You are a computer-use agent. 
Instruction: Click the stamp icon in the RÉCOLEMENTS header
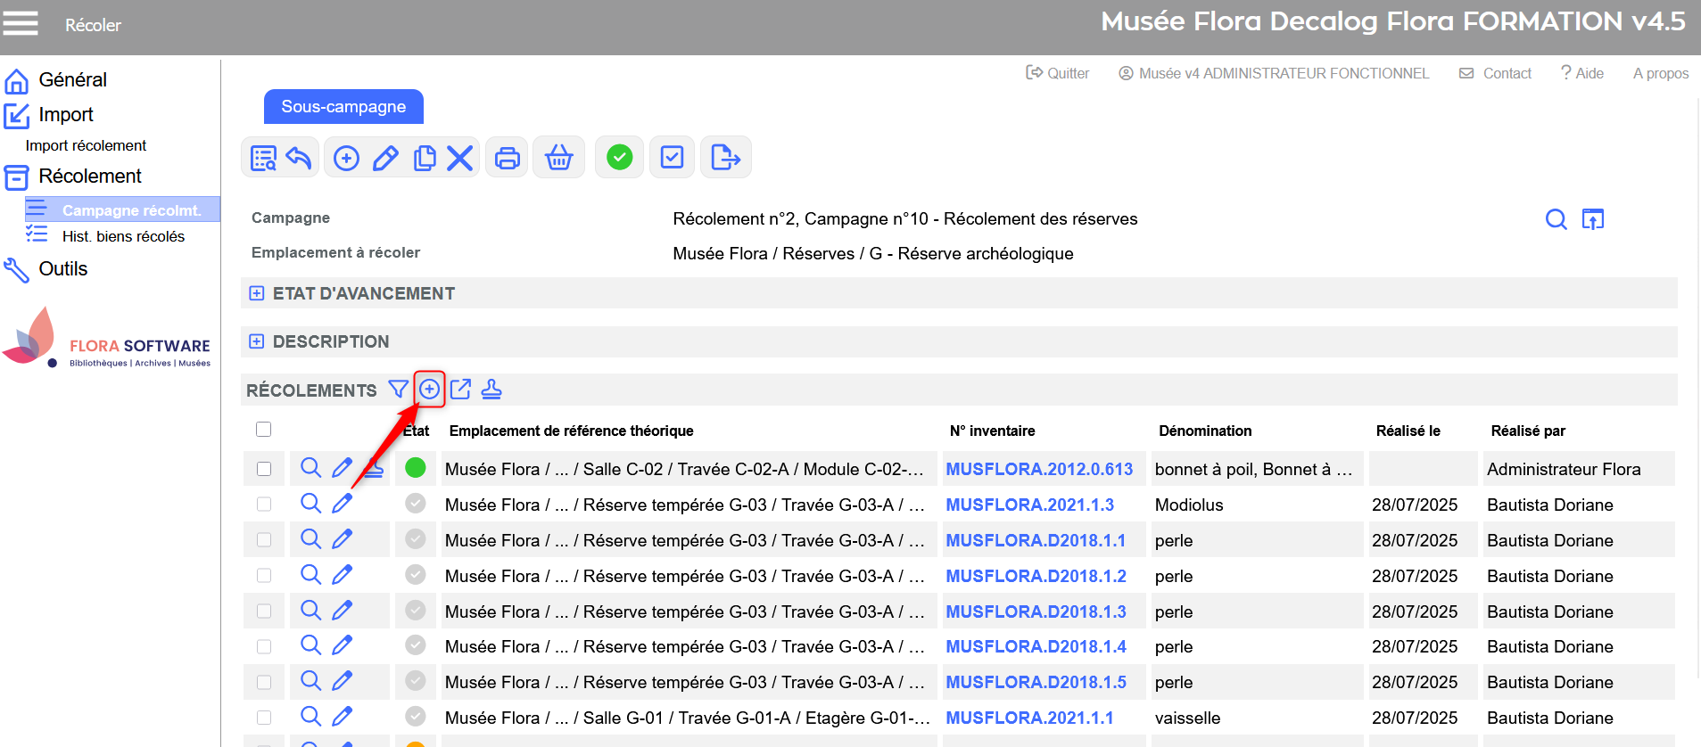pyautogui.click(x=491, y=390)
